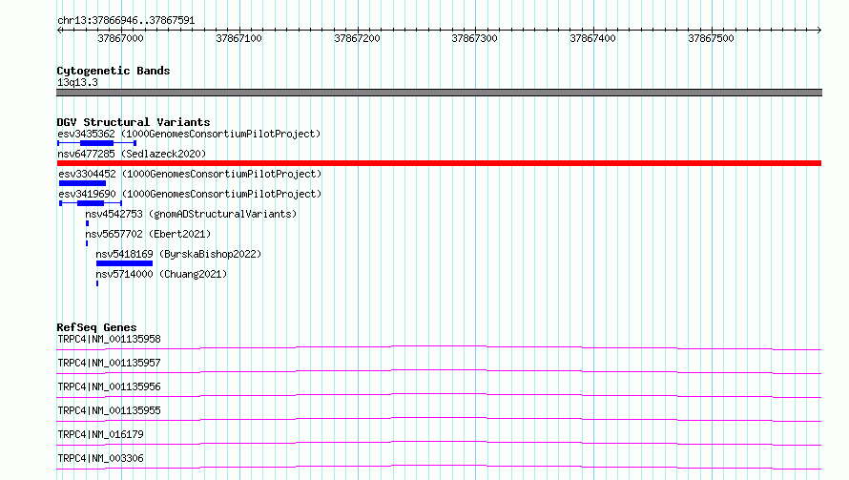Open transcript TRPC4|NM_001135956 label
This screenshot has width=849, height=480.
tap(109, 386)
